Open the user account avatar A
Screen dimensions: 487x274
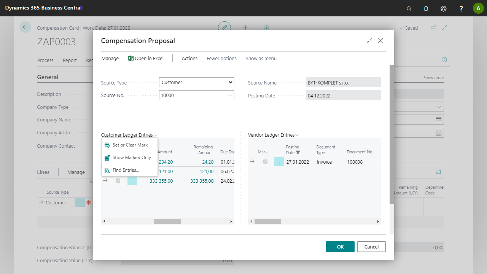(x=478, y=8)
